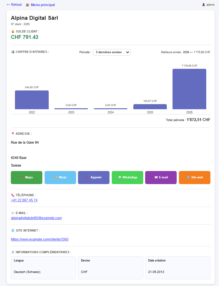Click the 2024 revenue bar
Viewport: 219px width, 286px height.
[110, 109]
